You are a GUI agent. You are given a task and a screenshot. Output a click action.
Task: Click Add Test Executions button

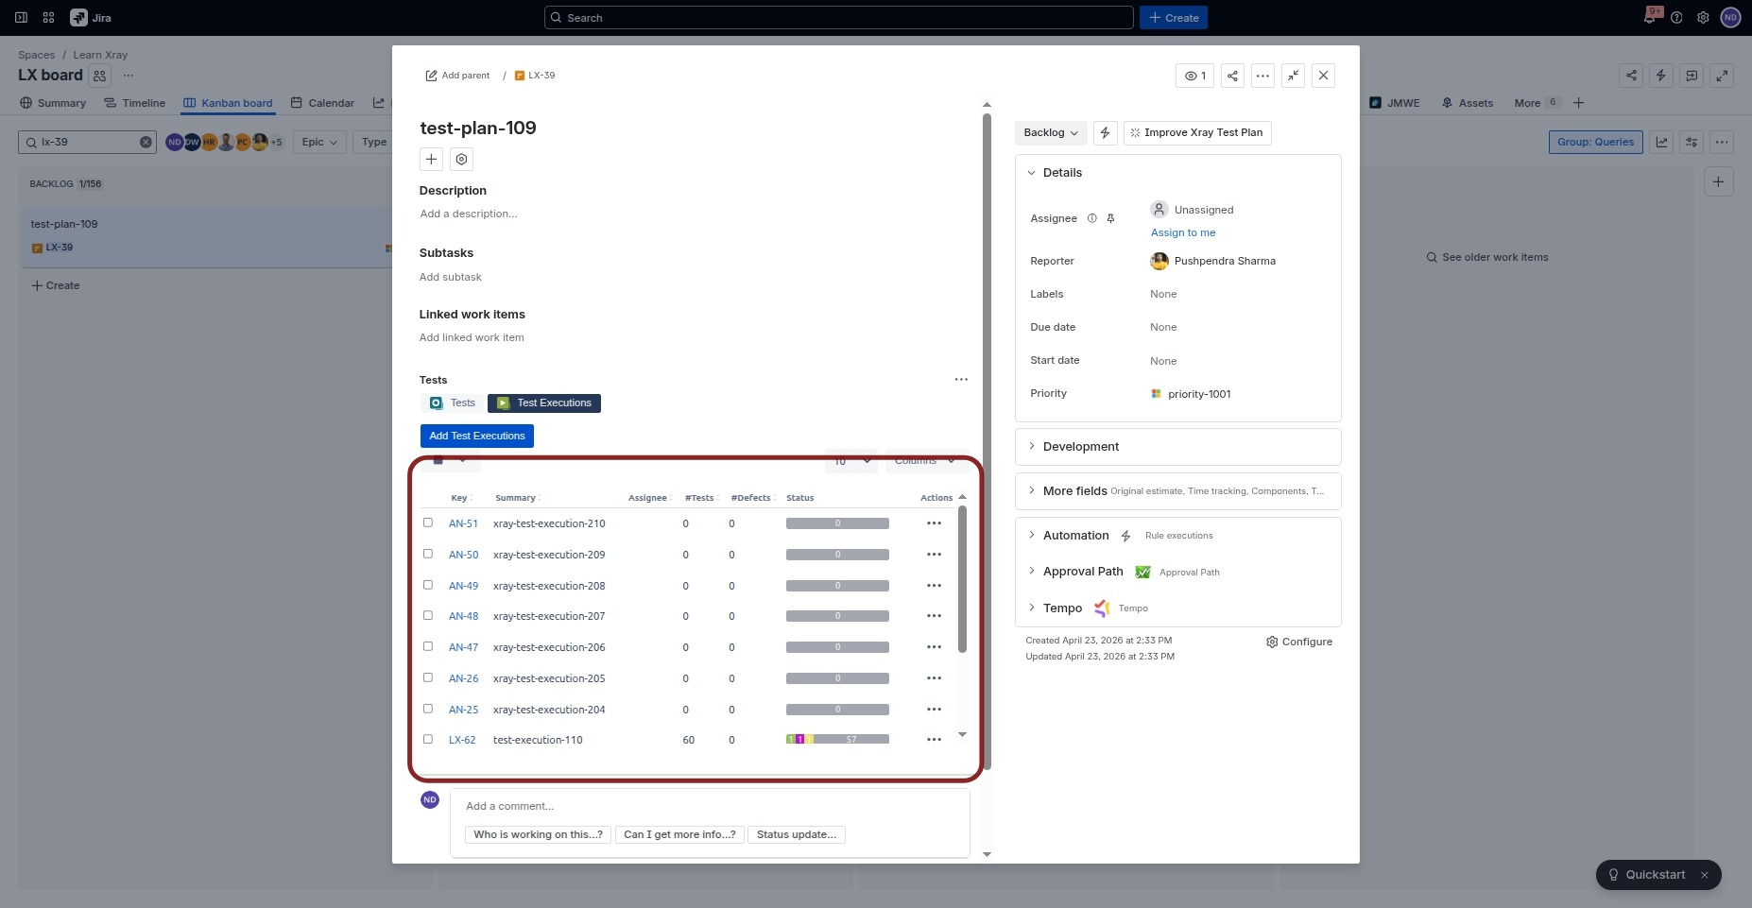click(x=477, y=436)
